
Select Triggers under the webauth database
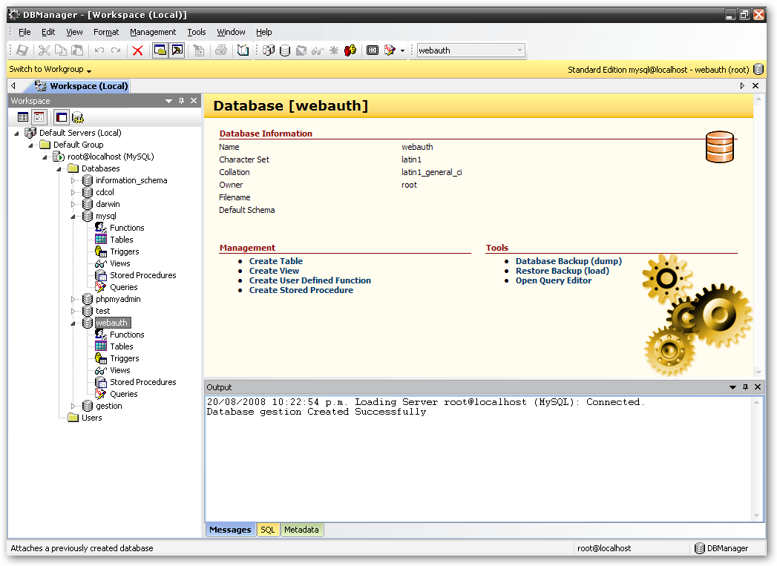pyautogui.click(x=125, y=358)
